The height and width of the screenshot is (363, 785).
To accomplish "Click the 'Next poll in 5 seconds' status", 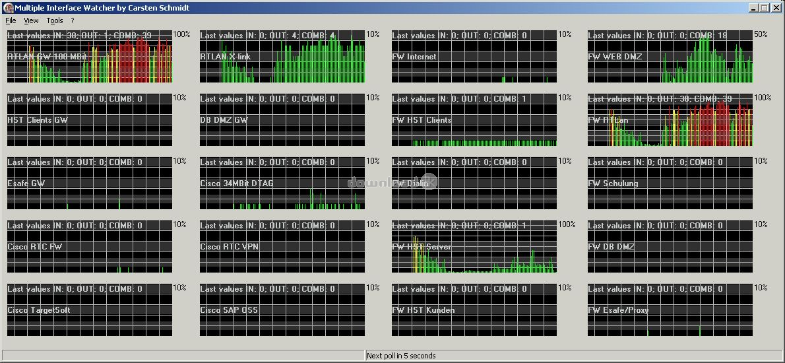I will [401, 356].
